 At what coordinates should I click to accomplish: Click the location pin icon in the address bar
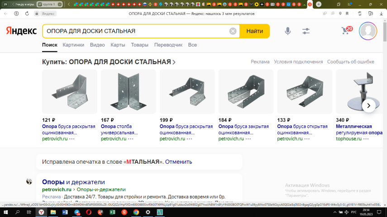340,14
